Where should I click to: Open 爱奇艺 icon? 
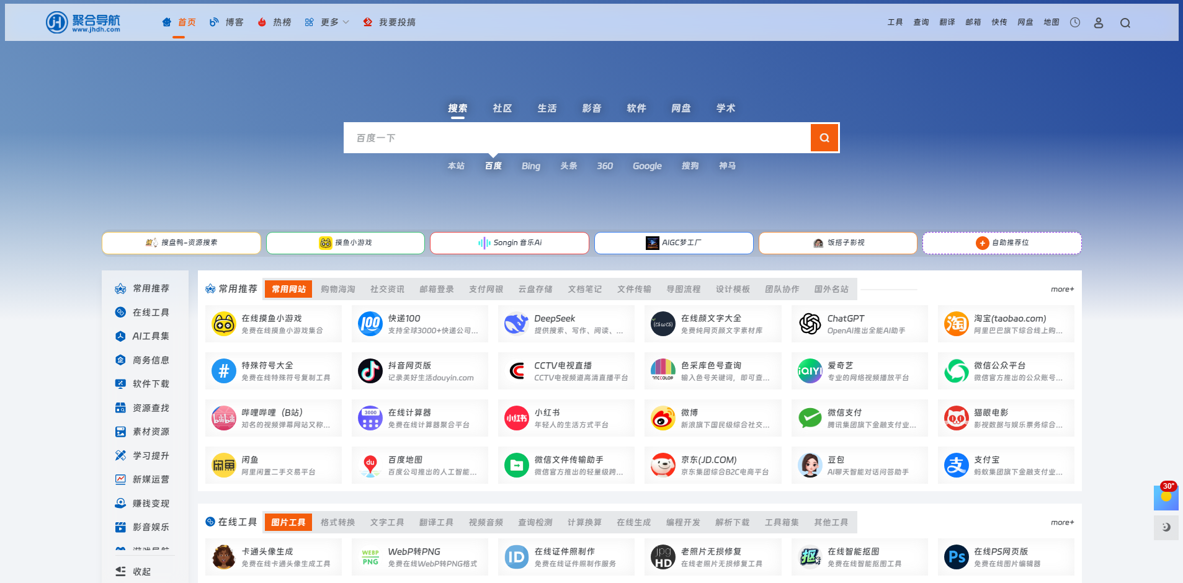[810, 371]
